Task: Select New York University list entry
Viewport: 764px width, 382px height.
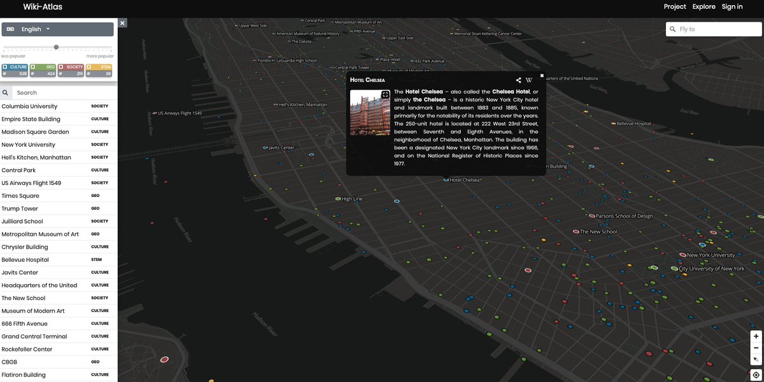Action: (59, 144)
